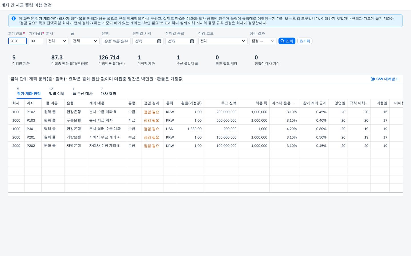Click the 환율(가정값) column header
This screenshot has height=256, width=411.
click(191, 103)
